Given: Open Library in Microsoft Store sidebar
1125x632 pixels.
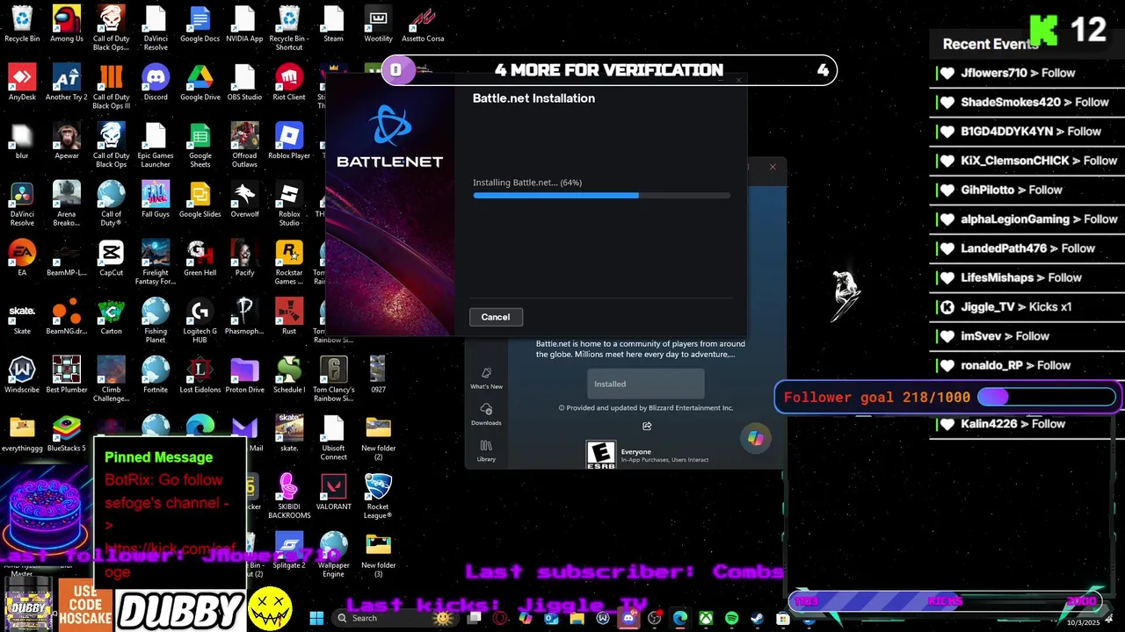Looking at the screenshot, I should coord(486,451).
